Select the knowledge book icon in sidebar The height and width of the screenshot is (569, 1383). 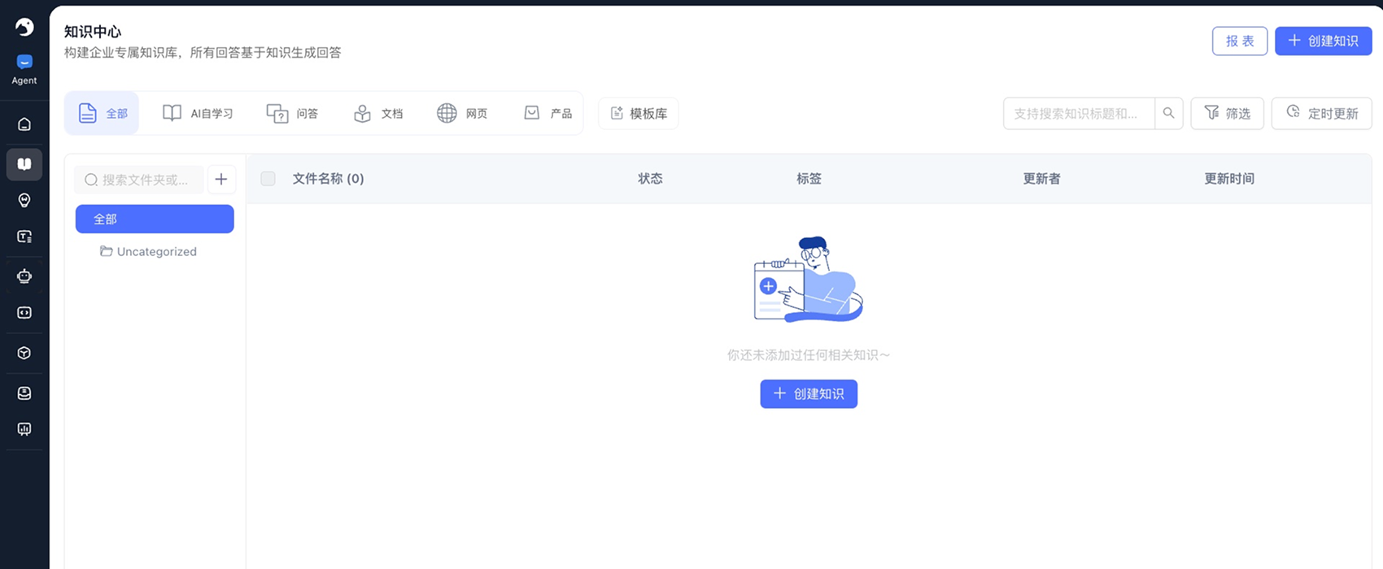click(x=24, y=164)
